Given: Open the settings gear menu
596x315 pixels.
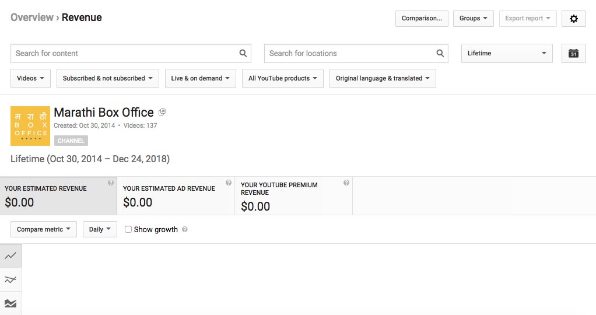Looking at the screenshot, I should pyautogui.click(x=574, y=18).
